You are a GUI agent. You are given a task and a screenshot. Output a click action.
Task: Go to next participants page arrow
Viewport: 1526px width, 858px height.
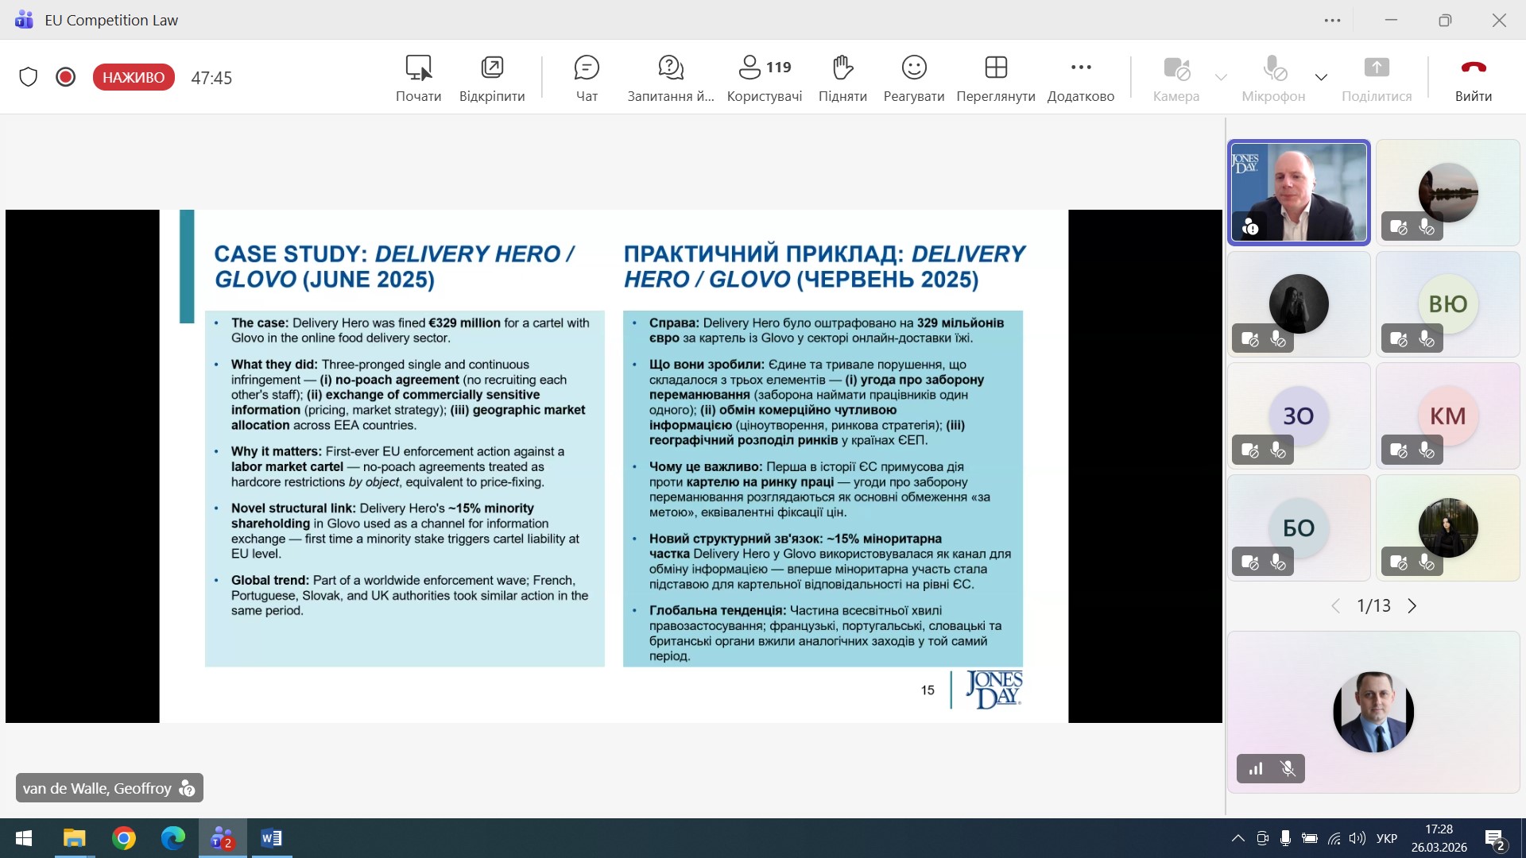point(1412,606)
